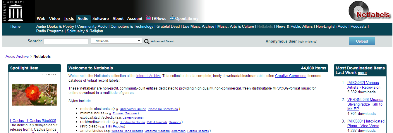This screenshot has height=133, width=393.
Task: Click the TVNews television icon
Action: pos(148,18)
